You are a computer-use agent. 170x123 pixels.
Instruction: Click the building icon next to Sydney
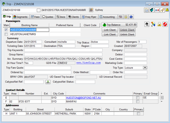[x=91, y=10]
